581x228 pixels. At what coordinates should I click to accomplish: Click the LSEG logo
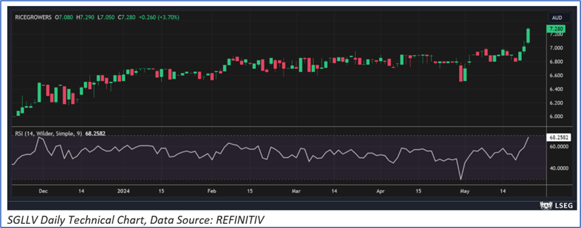(x=557, y=205)
